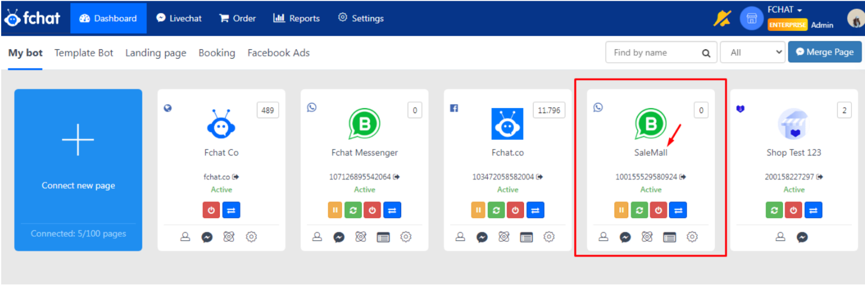The image size is (865, 295).
Task: Select the My bot tab
Action: tap(25, 53)
